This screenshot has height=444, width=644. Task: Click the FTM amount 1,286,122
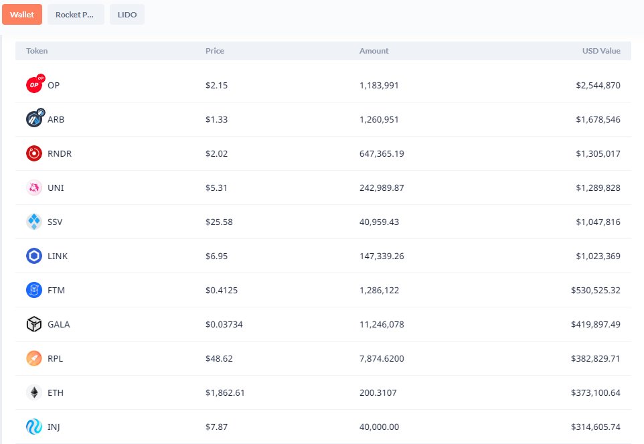(x=379, y=290)
